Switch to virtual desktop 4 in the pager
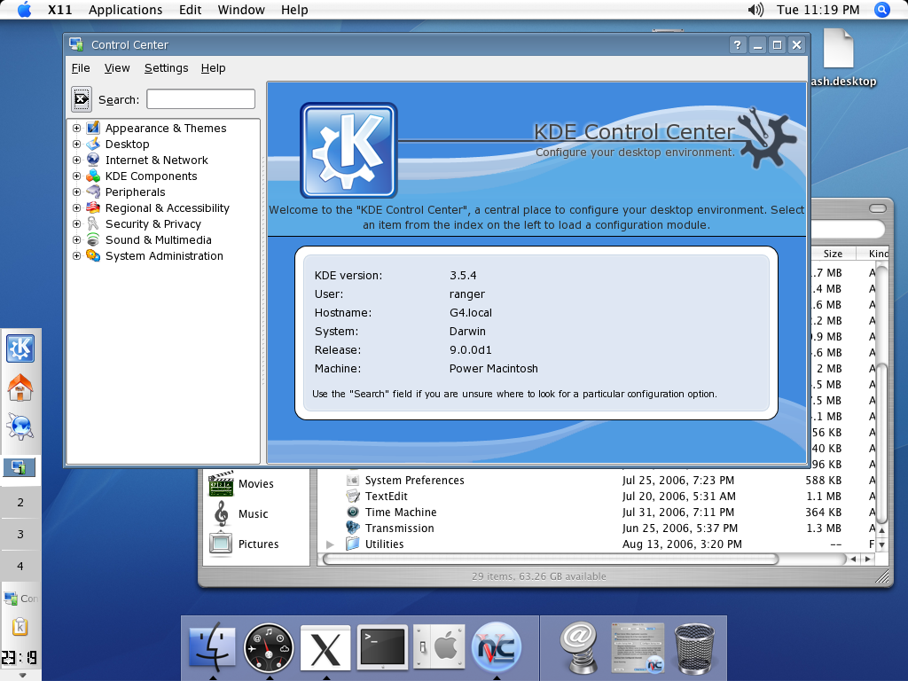Screen dimensions: 908x681 [x=20, y=566]
